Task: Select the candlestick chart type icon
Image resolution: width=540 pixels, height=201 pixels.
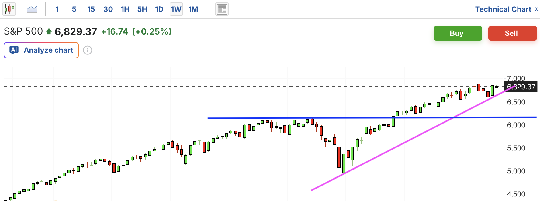Action: 9,9
